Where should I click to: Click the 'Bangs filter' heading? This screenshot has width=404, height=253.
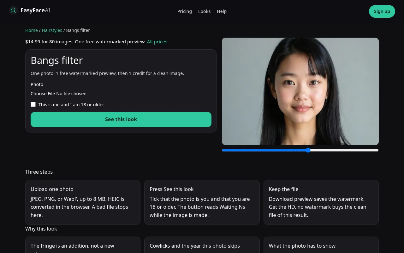57,60
